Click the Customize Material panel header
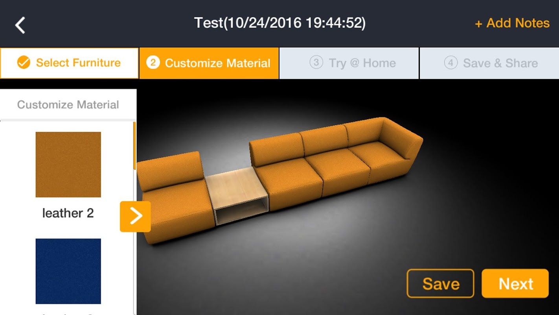This screenshot has width=559, height=315. click(x=68, y=105)
